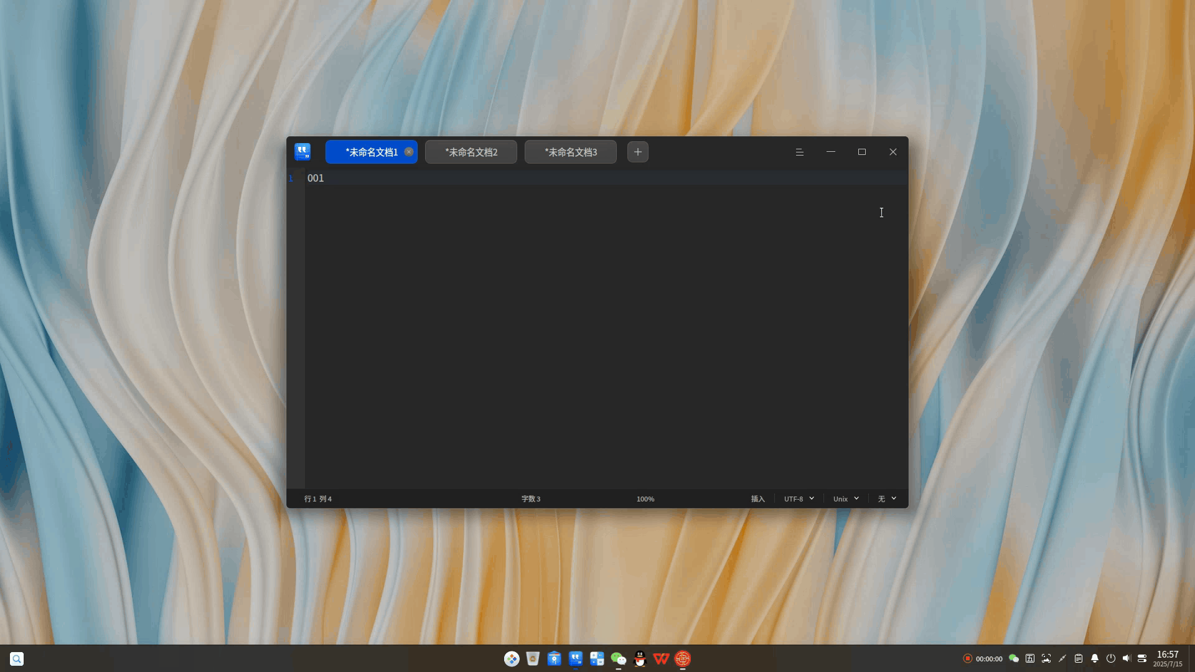Open the blue calculator icon in the dock
Screen dimensions: 1195x672
coord(597,659)
